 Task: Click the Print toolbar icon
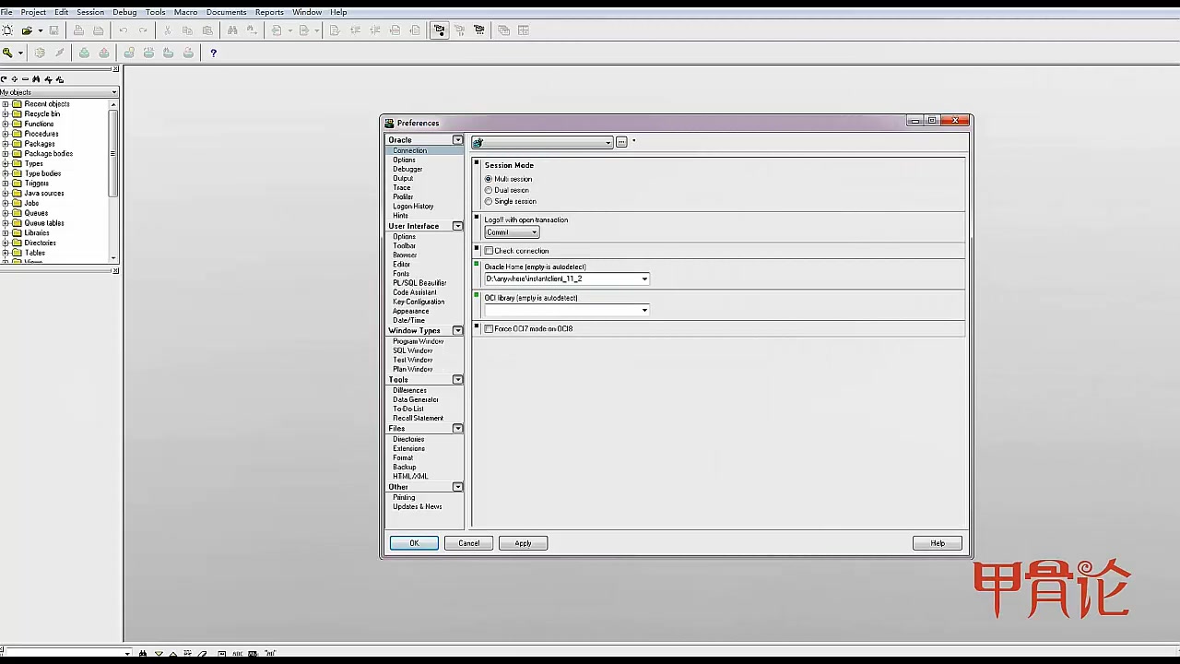(78, 30)
